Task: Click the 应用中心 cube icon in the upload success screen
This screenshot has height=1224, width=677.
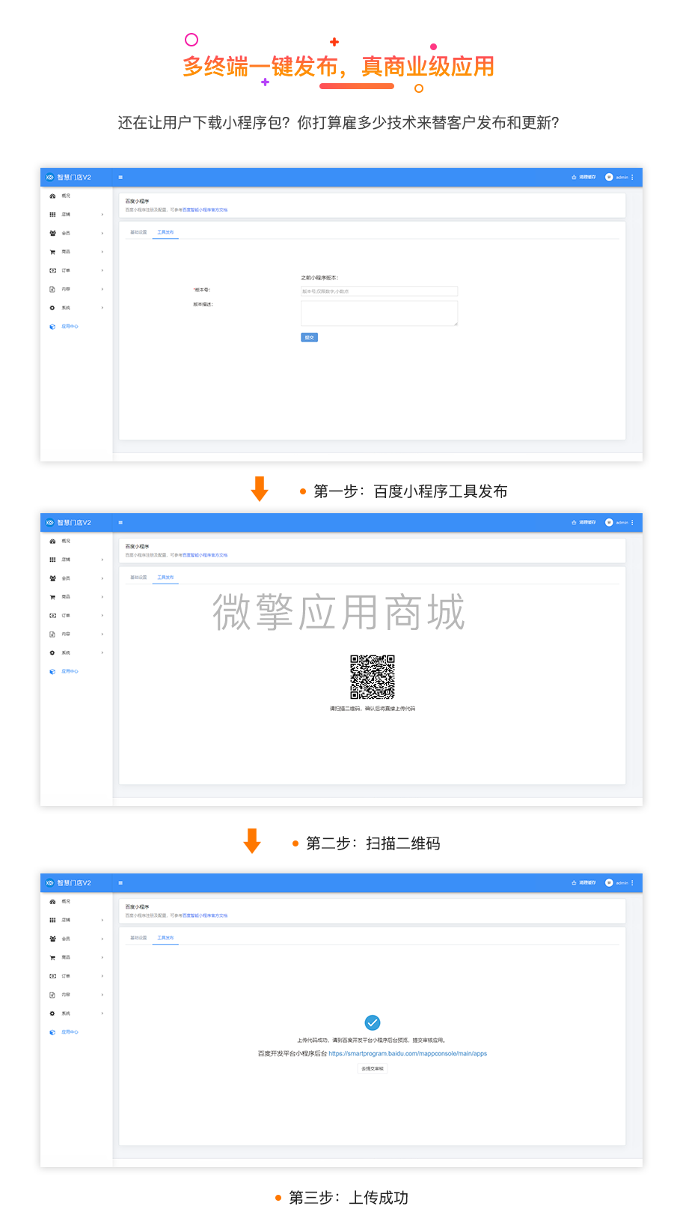Action: 52,1032
